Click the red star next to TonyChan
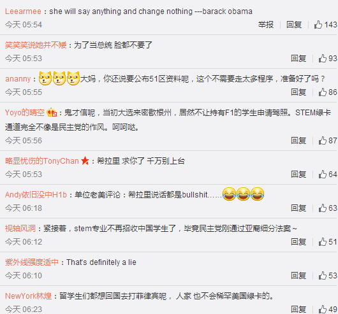338x314 pixels. [x=85, y=161]
